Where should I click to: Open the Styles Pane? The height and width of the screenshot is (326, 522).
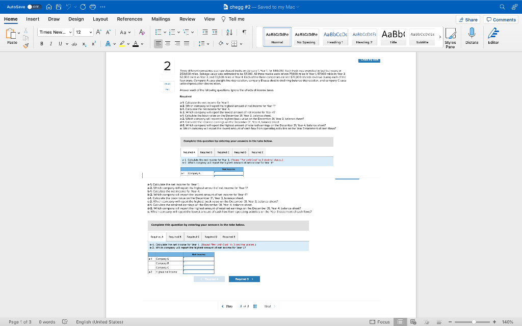(x=451, y=38)
